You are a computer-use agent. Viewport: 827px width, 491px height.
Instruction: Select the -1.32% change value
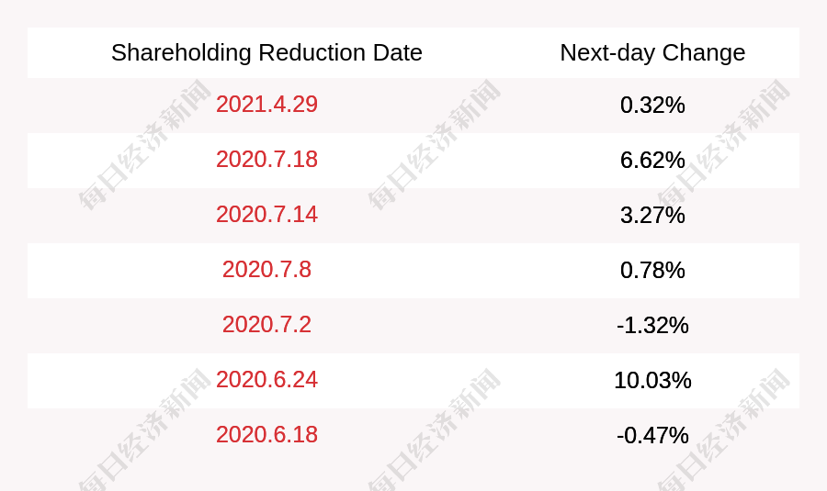tap(652, 325)
